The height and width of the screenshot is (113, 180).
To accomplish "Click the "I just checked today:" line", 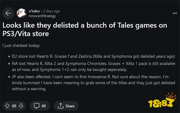I will 21,45.
